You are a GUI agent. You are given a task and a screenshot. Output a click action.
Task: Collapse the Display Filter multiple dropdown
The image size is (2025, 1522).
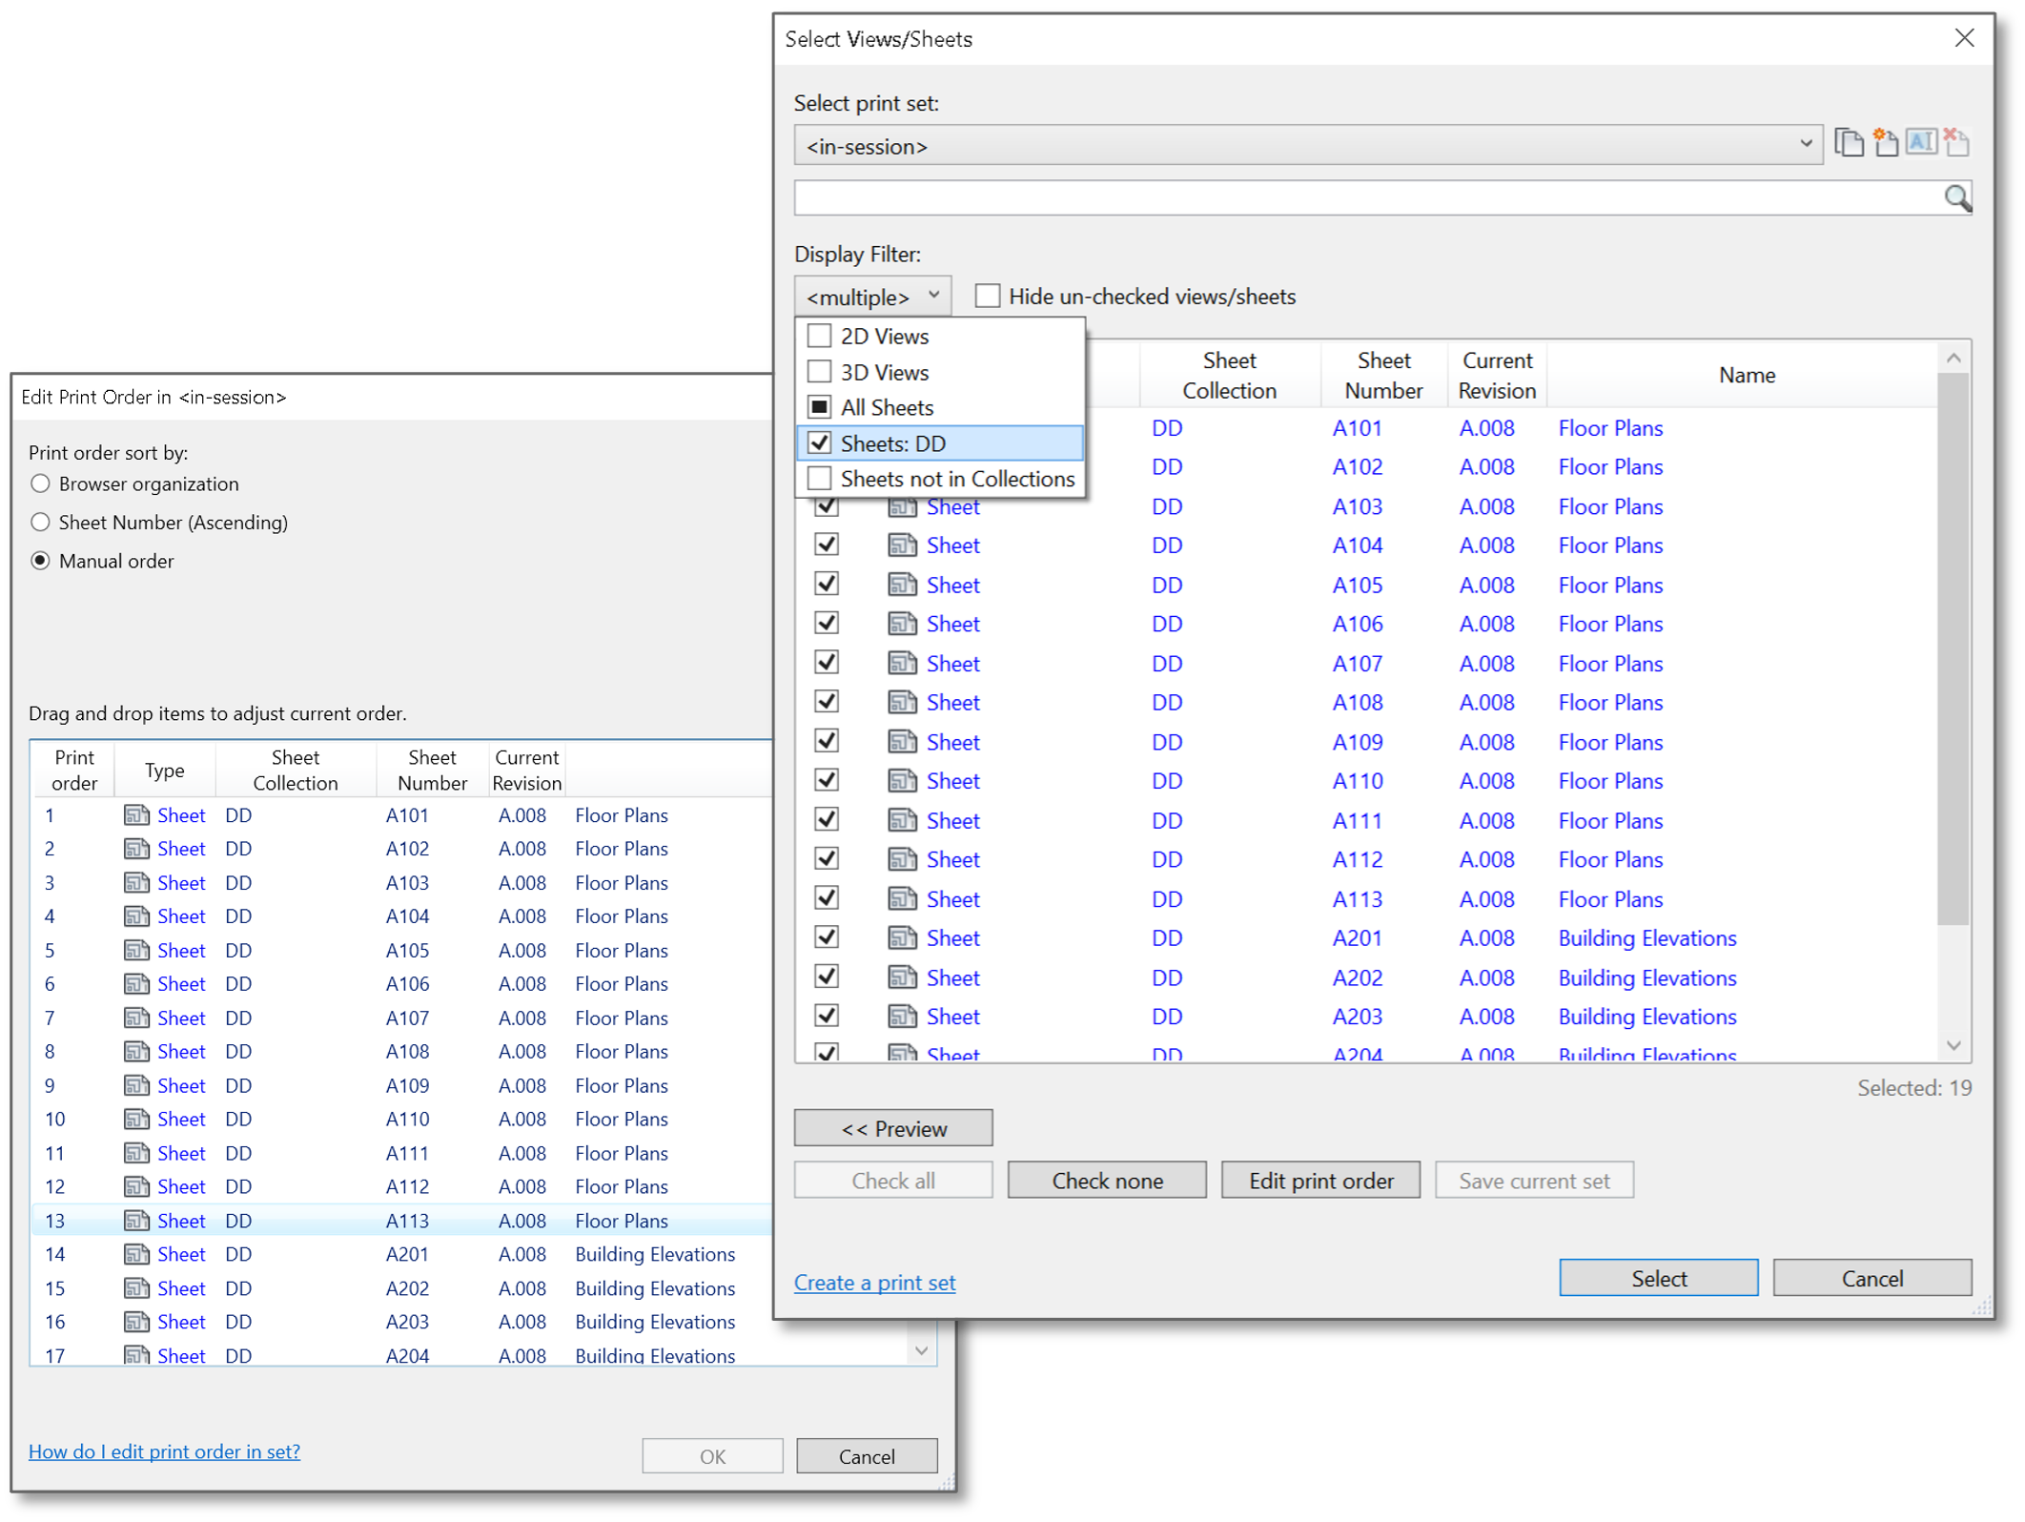871,297
